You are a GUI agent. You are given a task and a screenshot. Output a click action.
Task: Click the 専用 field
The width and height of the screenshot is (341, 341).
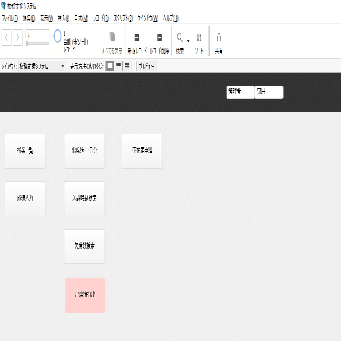point(269,92)
